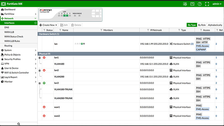Click the help question mark icon

point(200,4)
